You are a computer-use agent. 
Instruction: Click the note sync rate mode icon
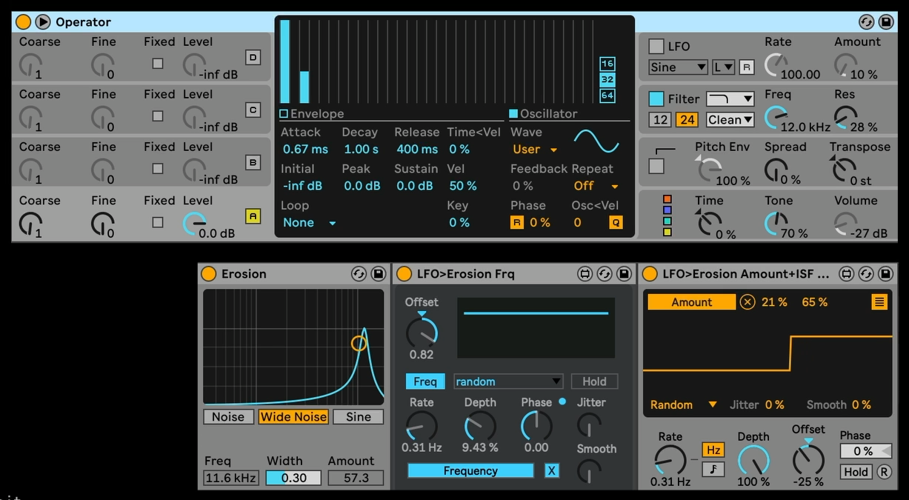(x=713, y=469)
